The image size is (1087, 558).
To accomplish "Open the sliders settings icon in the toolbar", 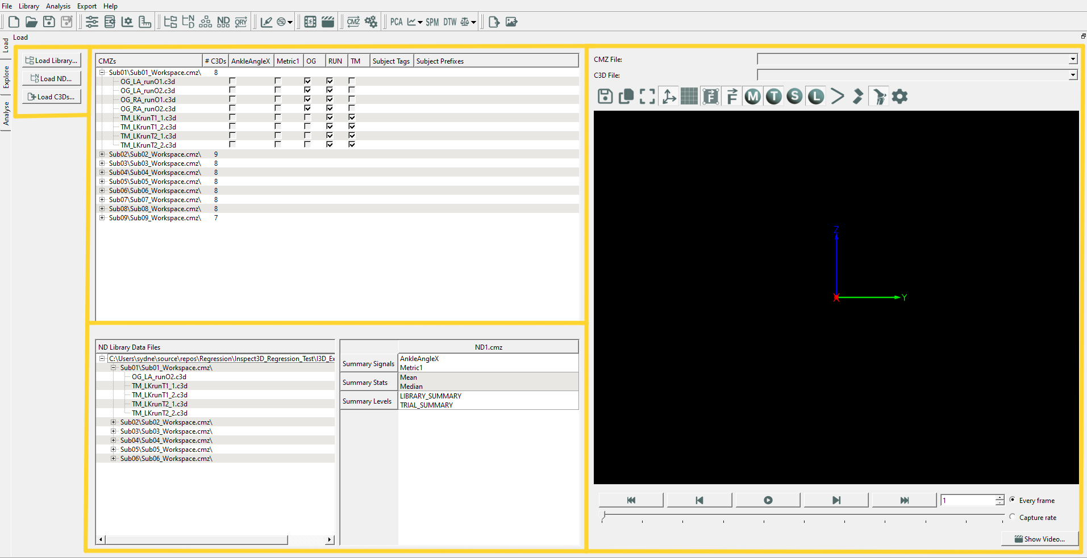I will click(x=92, y=22).
